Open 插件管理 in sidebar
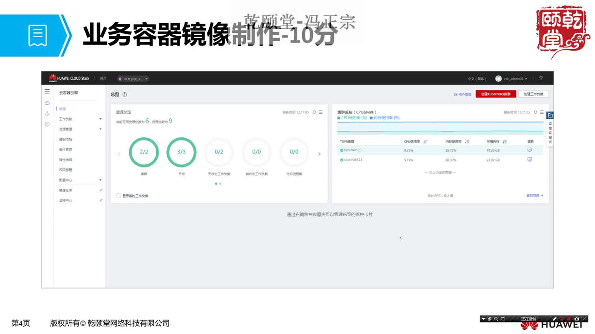 [x=66, y=149]
